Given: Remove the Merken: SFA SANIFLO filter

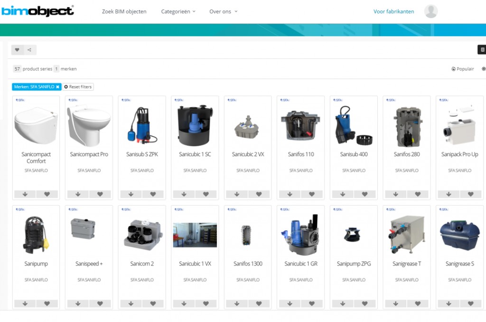Looking at the screenshot, I should coord(57,87).
